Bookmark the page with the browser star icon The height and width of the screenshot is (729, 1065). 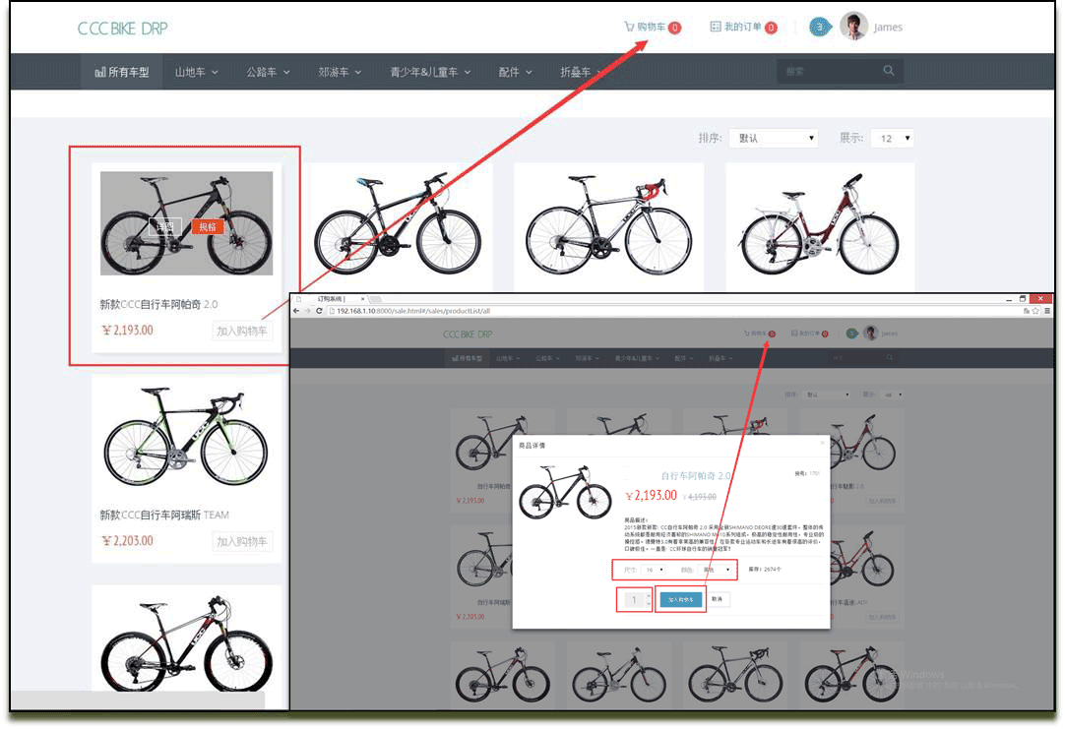1035,311
